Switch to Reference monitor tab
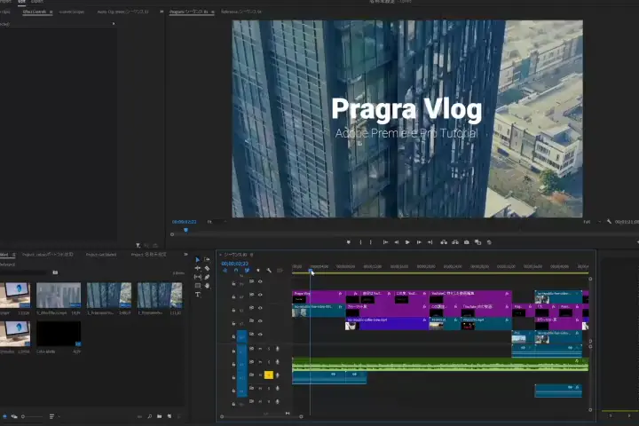Viewport: 639px width, 426px height. click(241, 12)
